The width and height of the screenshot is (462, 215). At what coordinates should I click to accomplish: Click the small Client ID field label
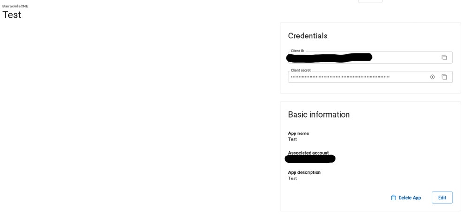coord(297,51)
